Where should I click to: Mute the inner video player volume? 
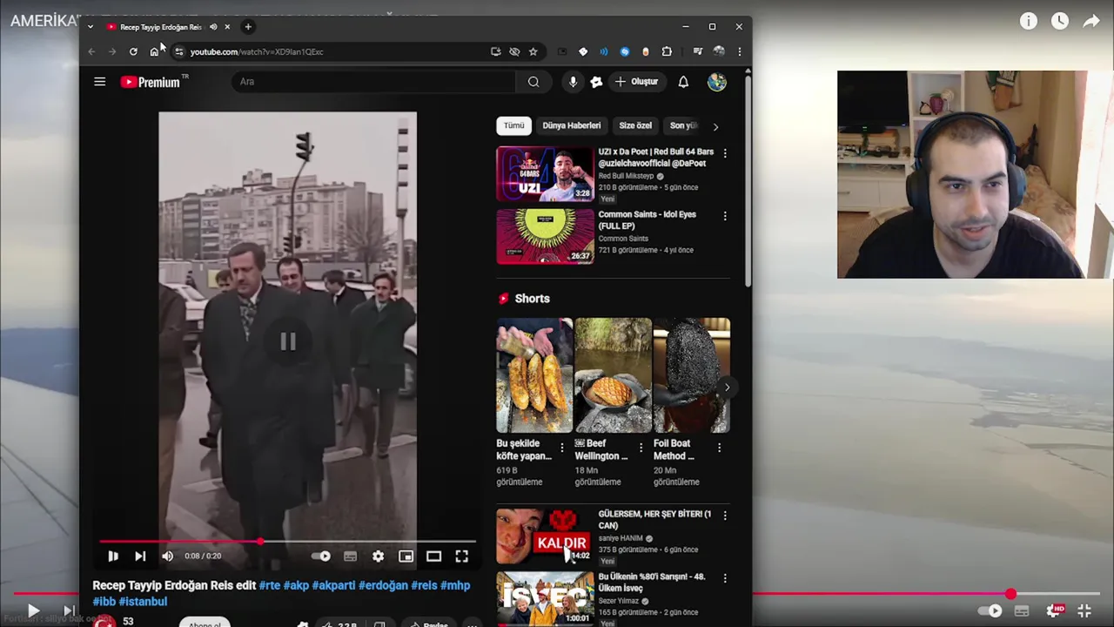click(167, 556)
